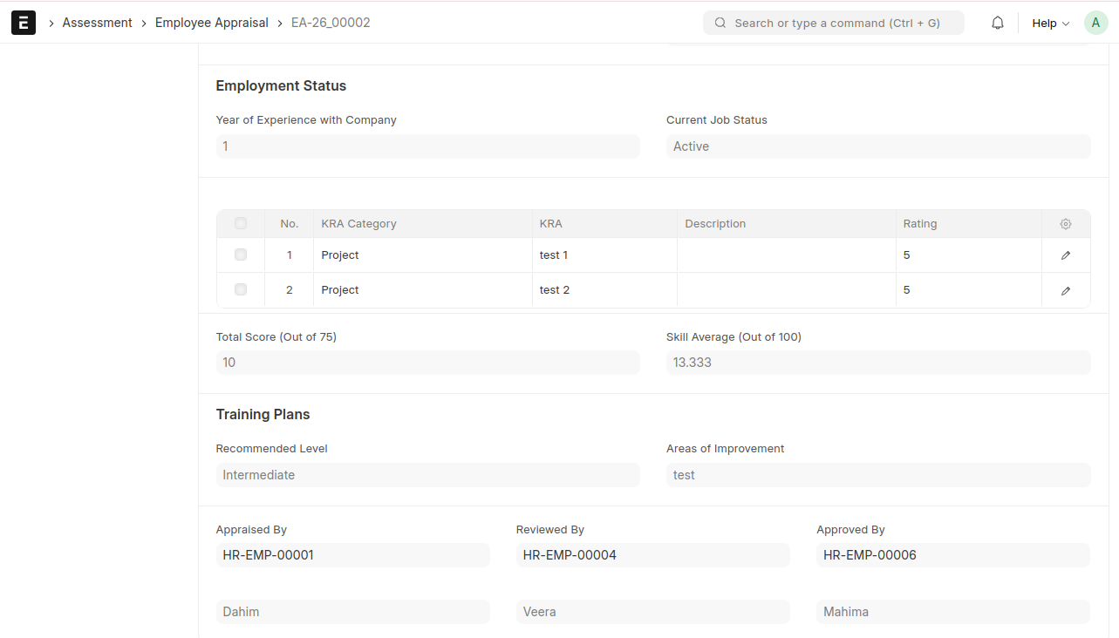
Task: Click the Rating cell in row 1
Action: (968, 255)
